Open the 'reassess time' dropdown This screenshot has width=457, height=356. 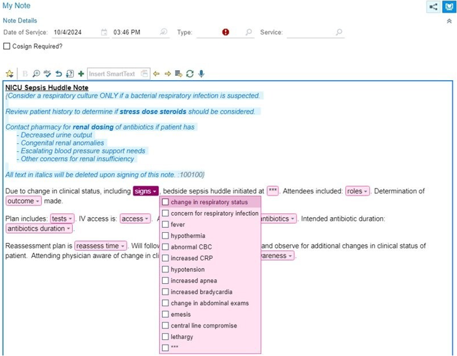pyautogui.click(x=101, y=246)
